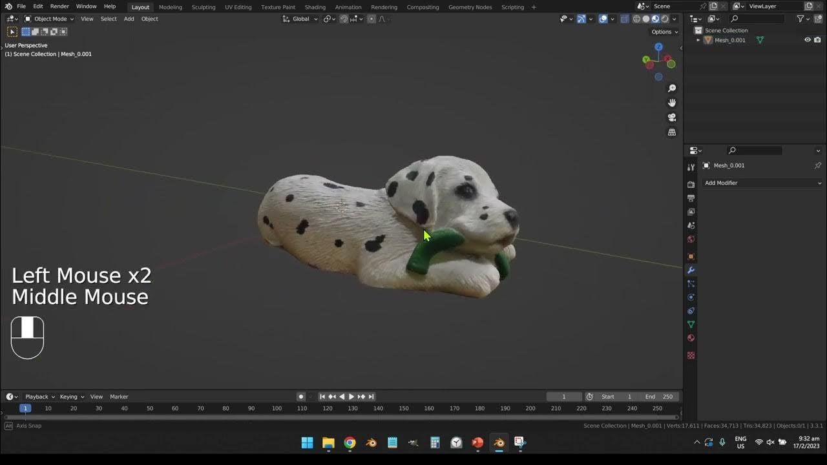
Task: Toggle show gizmos button
Action: [x=581, y=19]
